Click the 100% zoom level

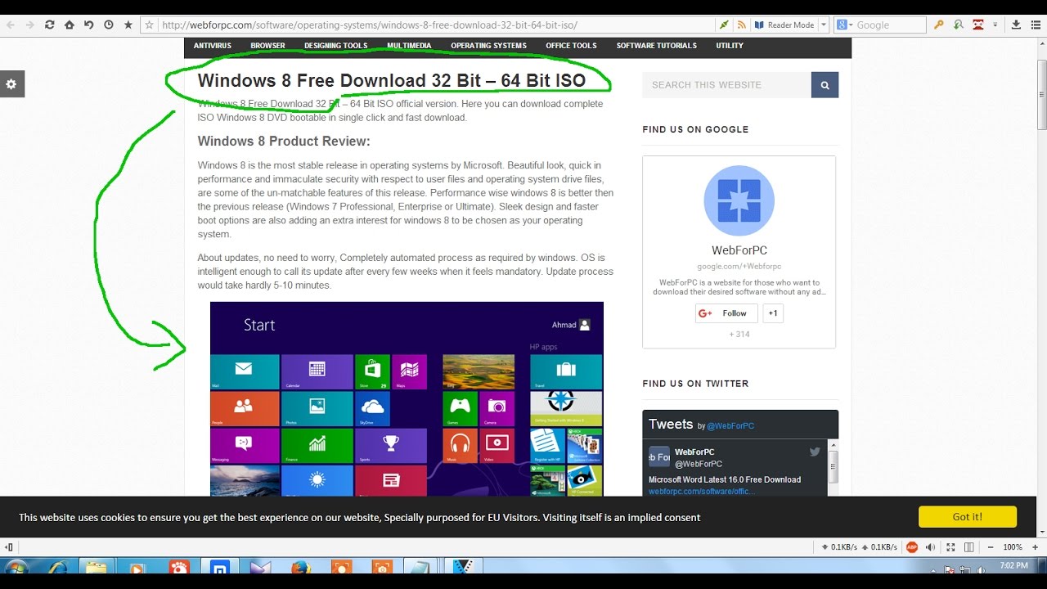click(x=1013, y=547)
